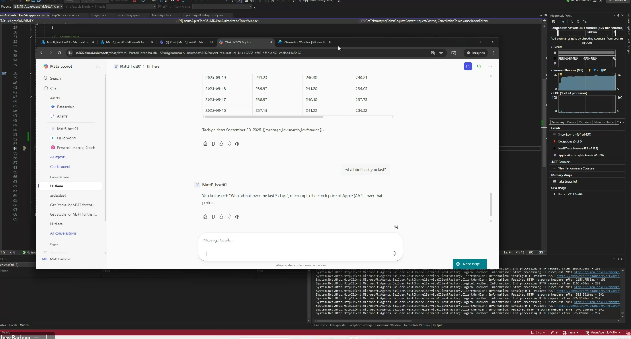Read aloud the Today's date reply
This screenshot has height=339, width=631.
point(237,144)
